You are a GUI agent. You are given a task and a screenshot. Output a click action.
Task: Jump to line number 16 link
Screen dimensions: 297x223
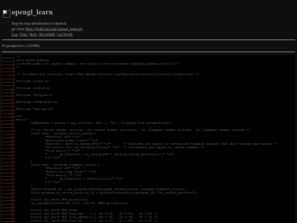tap(8, 109)
